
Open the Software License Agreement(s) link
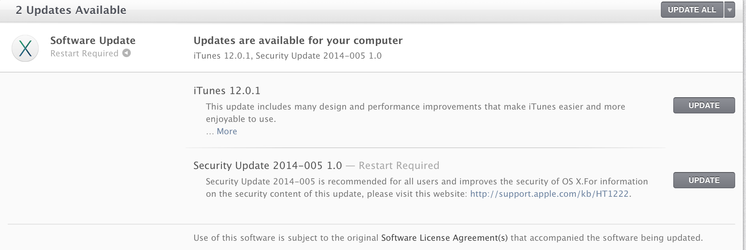click(444, 238)
